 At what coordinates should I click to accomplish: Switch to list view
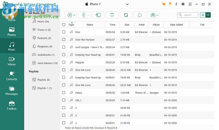[208, 15]
